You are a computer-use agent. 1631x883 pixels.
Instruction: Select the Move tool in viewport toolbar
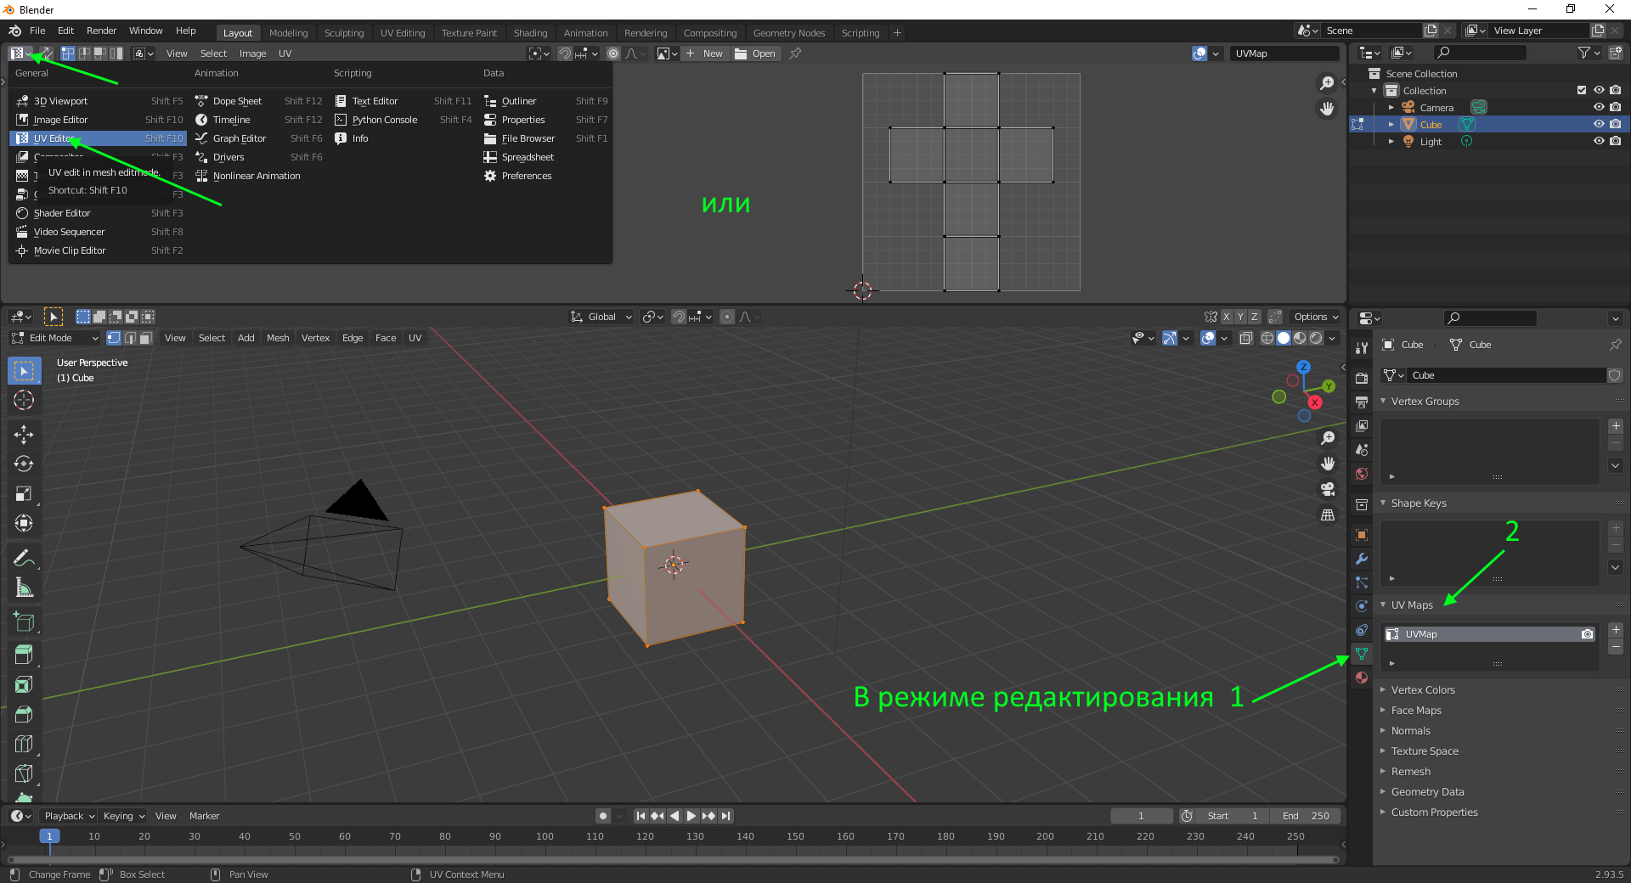pos(24,435)
